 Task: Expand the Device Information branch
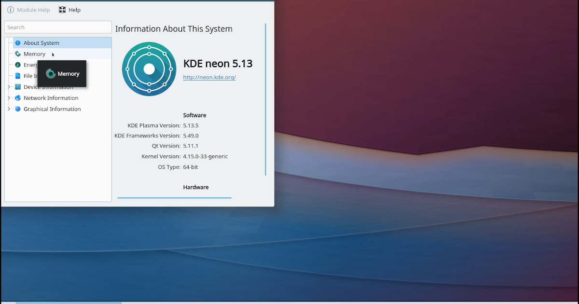click(9, 87)
